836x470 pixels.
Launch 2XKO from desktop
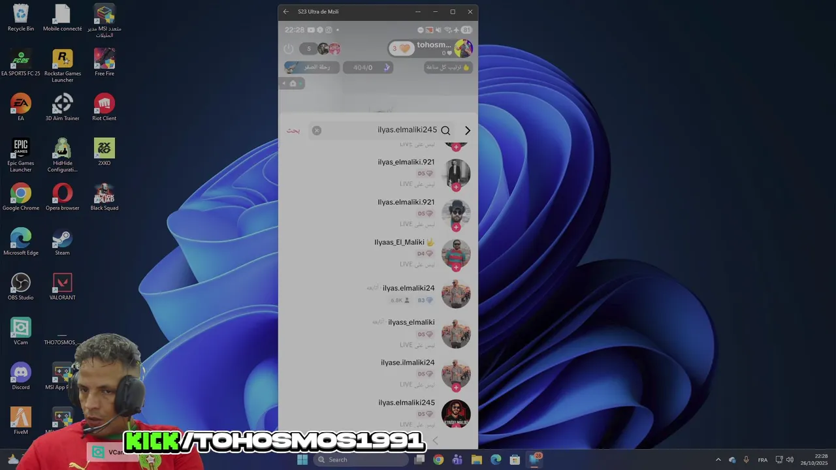[x=104, y=152]
